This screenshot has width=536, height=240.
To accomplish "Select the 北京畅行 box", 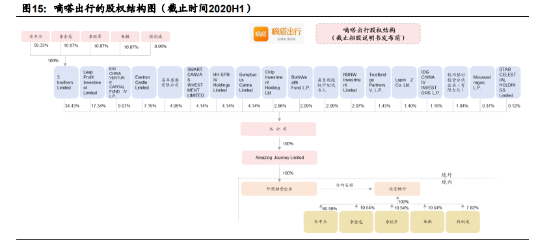I will [x=397, y=189].
